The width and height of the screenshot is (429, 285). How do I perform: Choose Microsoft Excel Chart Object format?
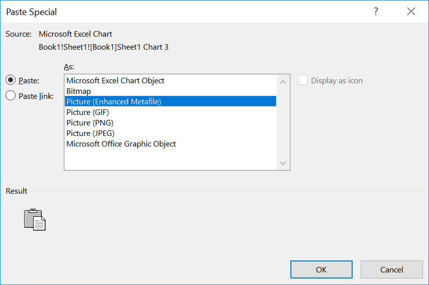pos(116,80)
